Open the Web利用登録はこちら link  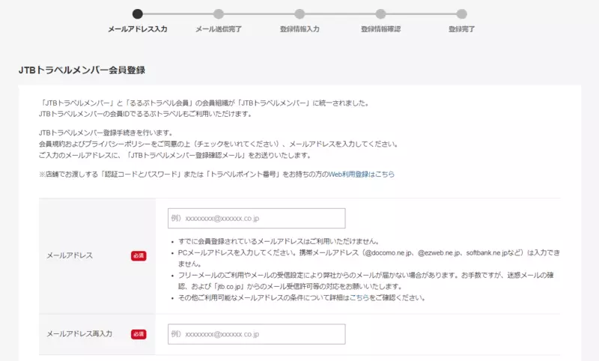[x=362, y=175]
